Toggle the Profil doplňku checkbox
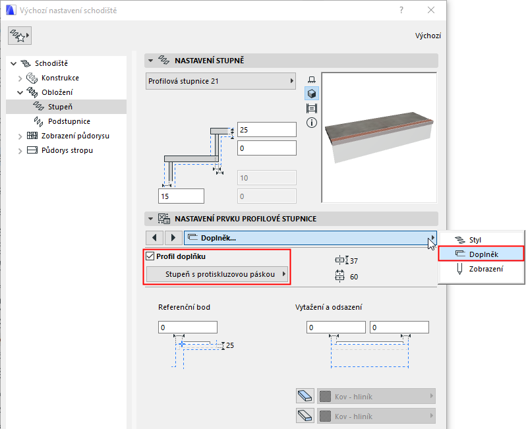526x429 pixels. pyautogui.click(x=150, y=256)
